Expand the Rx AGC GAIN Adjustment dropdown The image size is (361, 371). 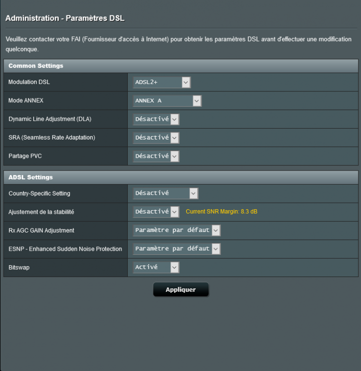coord(177,231)
